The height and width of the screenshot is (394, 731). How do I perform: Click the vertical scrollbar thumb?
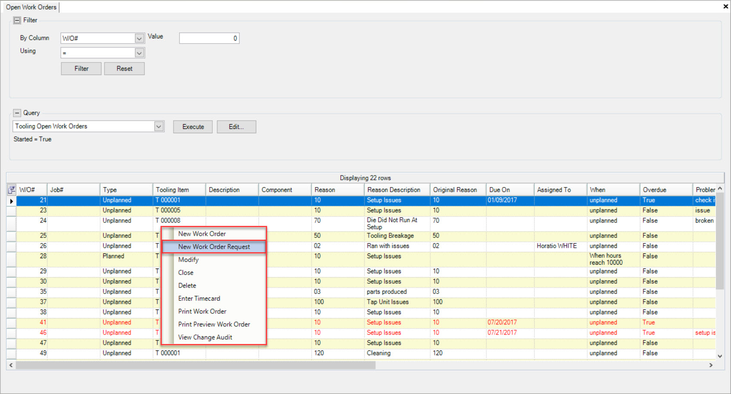pos(720,241)
